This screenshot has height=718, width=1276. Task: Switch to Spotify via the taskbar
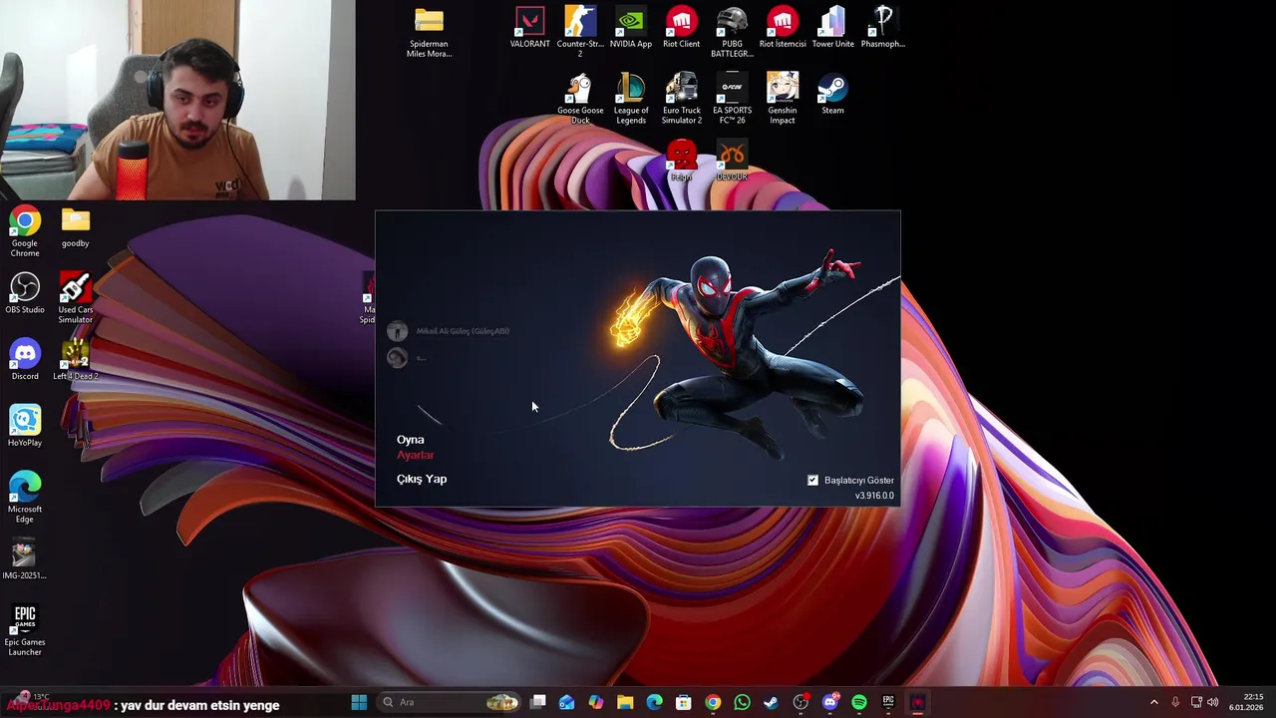(x=859, y=702)
